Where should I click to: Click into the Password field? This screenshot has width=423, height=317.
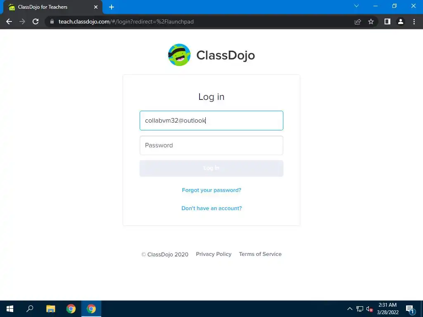(x=211, y=145)
